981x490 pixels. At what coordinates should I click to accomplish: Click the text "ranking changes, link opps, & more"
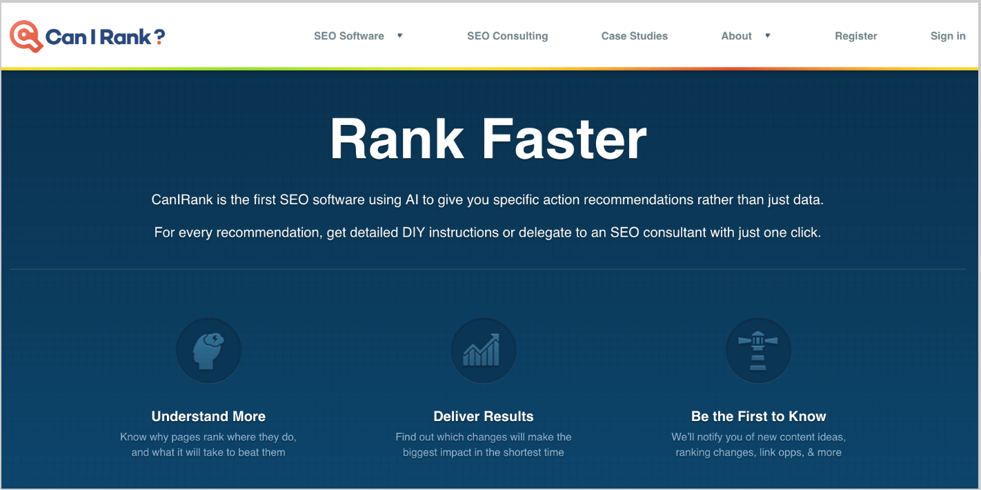[x=759, y=453]
